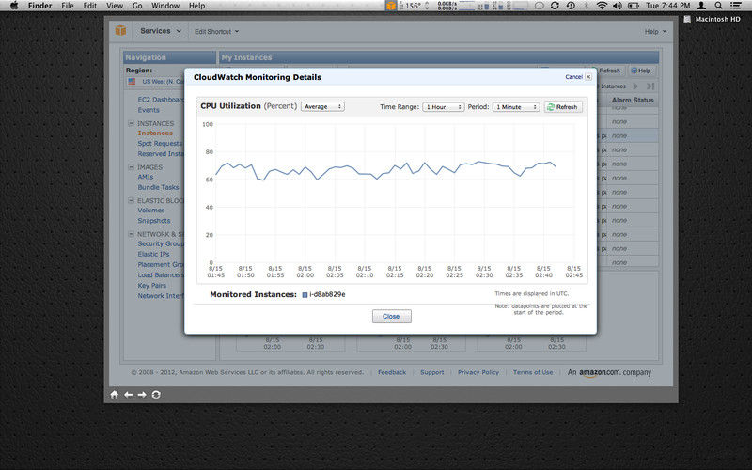The width and height of the screenshot is (752, 470).
Task: Open the Go menu
Action: pos(137,6)
